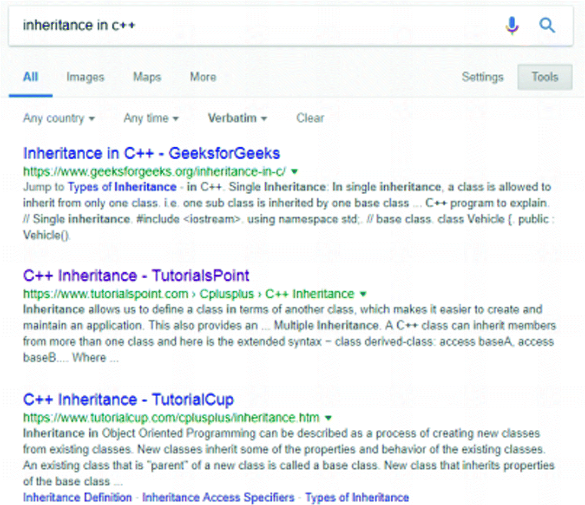The width and height of the screenshot is (585, 505).
Task: Open the 'Inheritance Definition' sitelink
Action: point(78,498)
